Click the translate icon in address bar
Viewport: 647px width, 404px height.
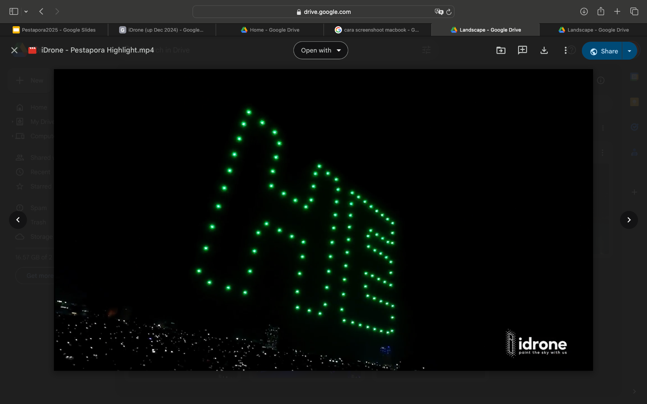439,12
